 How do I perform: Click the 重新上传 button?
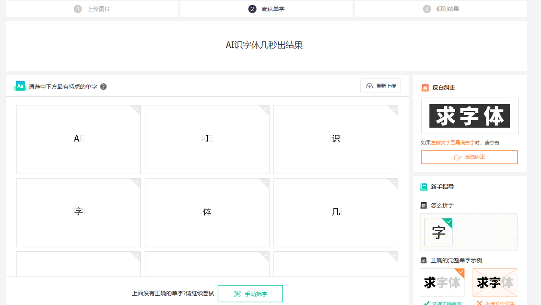[x=380, y=86]
